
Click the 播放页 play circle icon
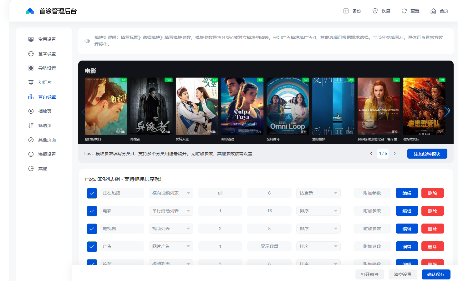click(31, 111)
